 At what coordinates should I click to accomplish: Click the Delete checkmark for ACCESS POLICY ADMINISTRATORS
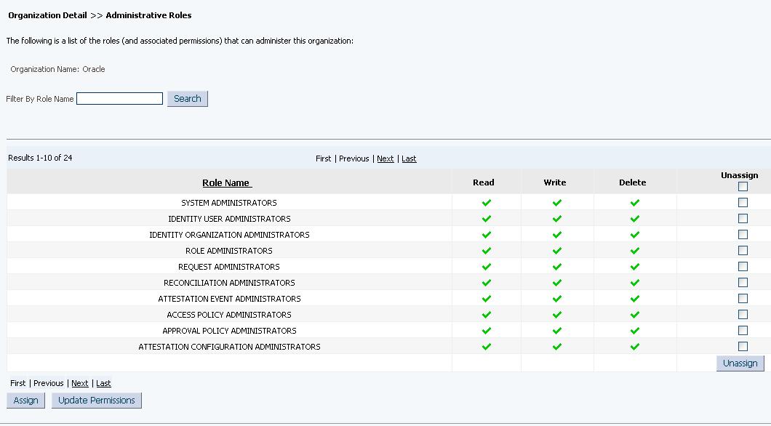(635, 315)
